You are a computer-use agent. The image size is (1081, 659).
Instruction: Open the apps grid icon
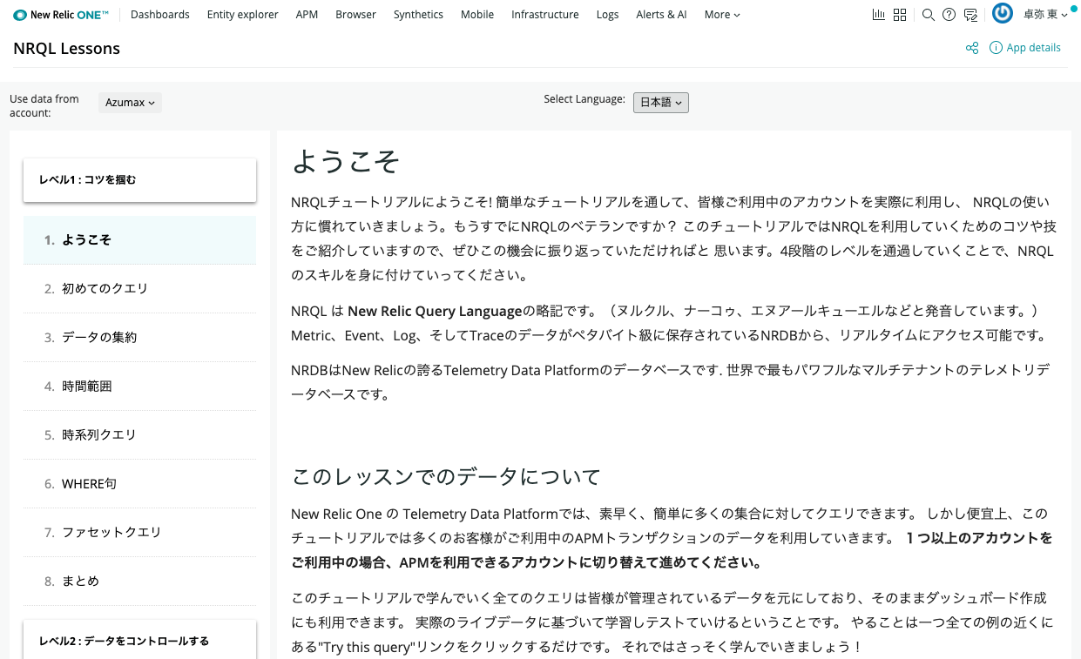pos(901,15)
